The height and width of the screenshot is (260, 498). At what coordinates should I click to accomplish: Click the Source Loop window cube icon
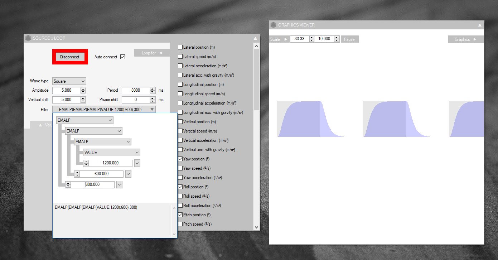coord(28,38)
